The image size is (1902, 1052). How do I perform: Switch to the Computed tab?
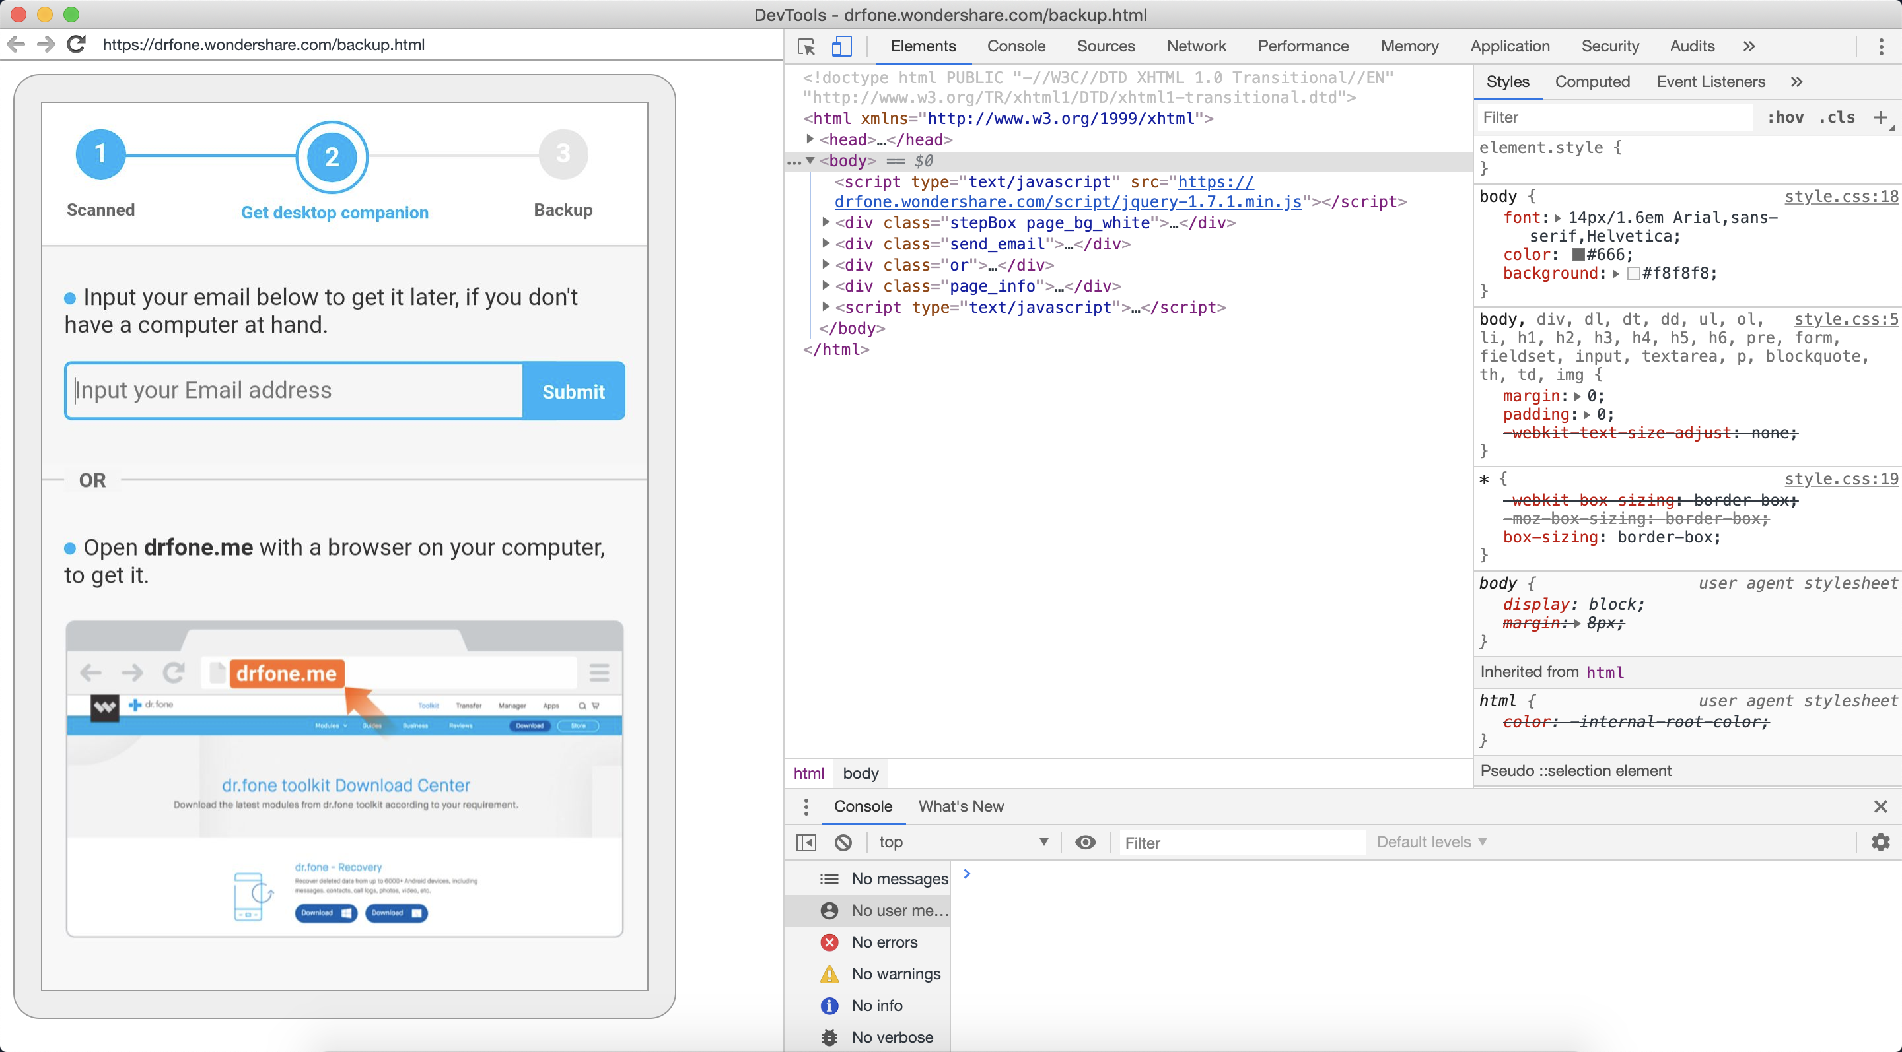coord(1592,82)
